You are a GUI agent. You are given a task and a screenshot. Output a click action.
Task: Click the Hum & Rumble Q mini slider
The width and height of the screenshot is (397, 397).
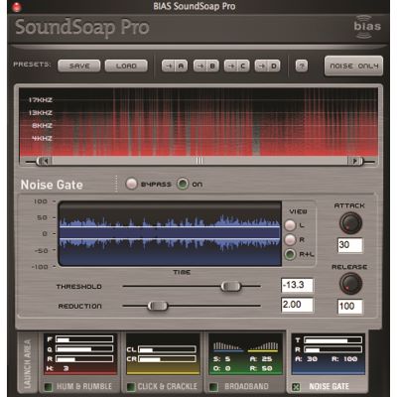[84, 349]
